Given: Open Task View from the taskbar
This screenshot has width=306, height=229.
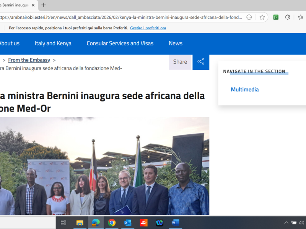Looking at the screenshot, I should click(63, 223).
